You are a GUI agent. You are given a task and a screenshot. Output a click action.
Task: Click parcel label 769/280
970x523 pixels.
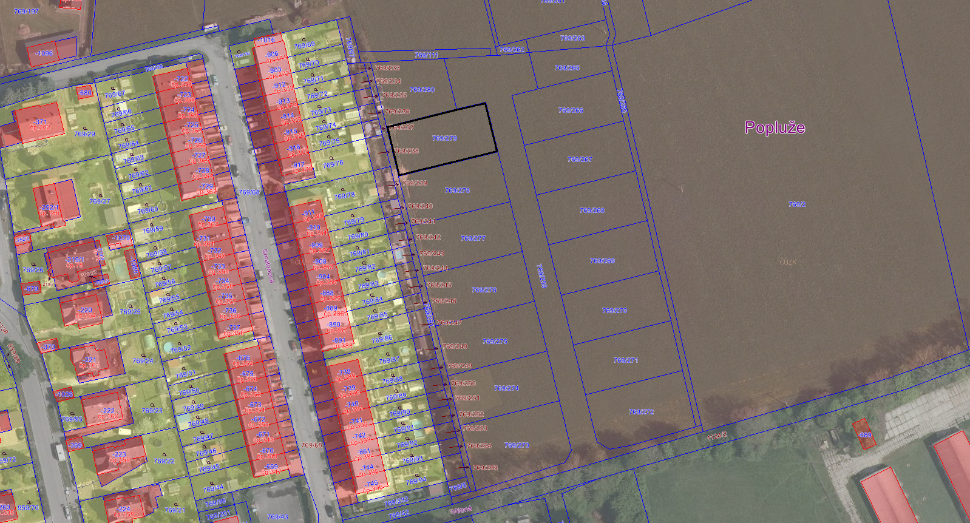[422, 90]
